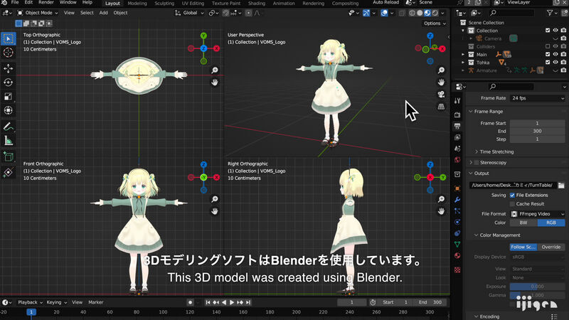Screen dimensions: 569x320
Task: Select the Measure tool
Action: tap(9, 141)
